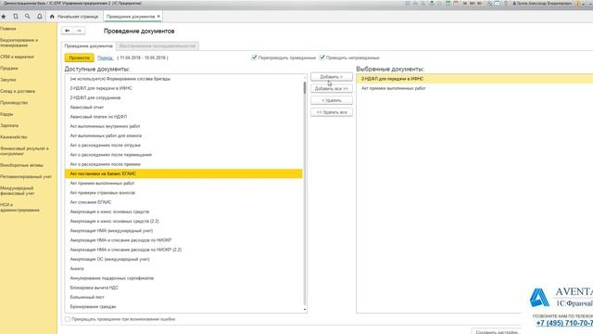The height and width of the screenshot is (334, 593).
Task: Select 2-НДФЛ для сотрудников in available list
Action: pos(183,97)
